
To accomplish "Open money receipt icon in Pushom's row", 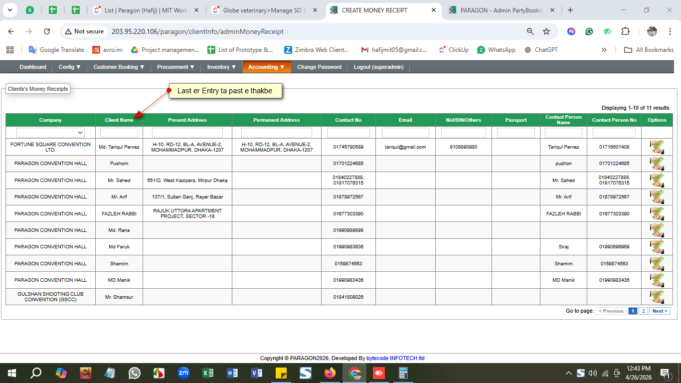I will [x=657, y=164].
